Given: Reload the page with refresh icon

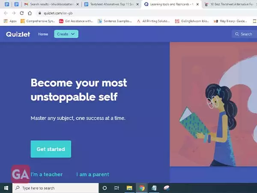Looking at the screenshot, I should [22, 13].
